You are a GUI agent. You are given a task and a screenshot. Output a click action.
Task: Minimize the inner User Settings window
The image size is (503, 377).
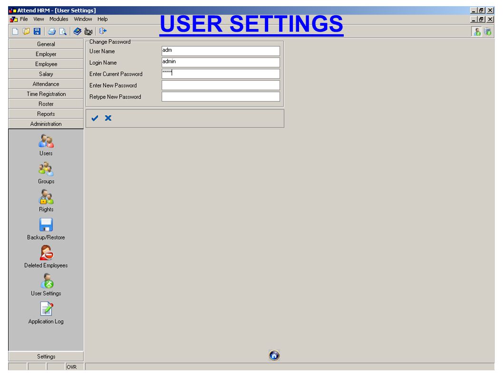tap(474, 19)
